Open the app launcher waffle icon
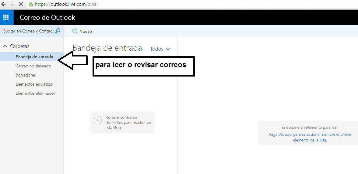 point(6,17)
